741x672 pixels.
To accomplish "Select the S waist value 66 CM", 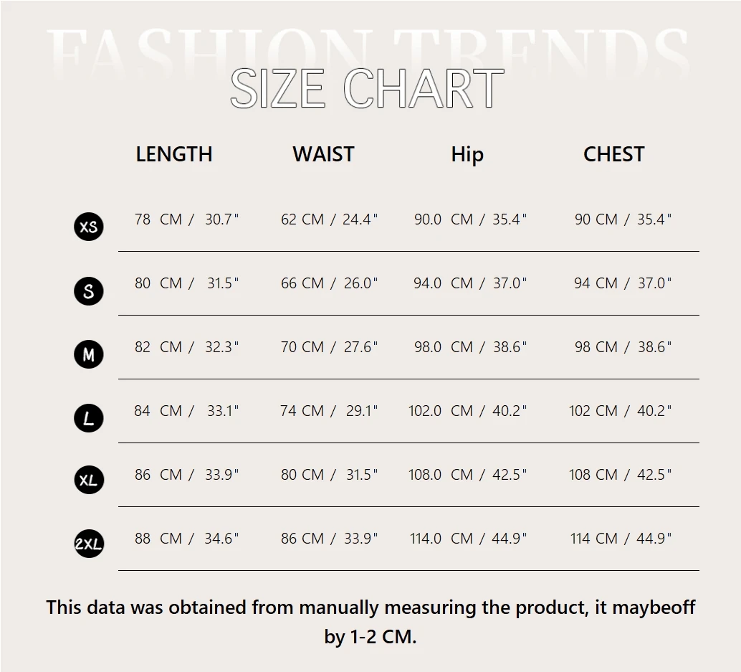I will tap(302, 283).
